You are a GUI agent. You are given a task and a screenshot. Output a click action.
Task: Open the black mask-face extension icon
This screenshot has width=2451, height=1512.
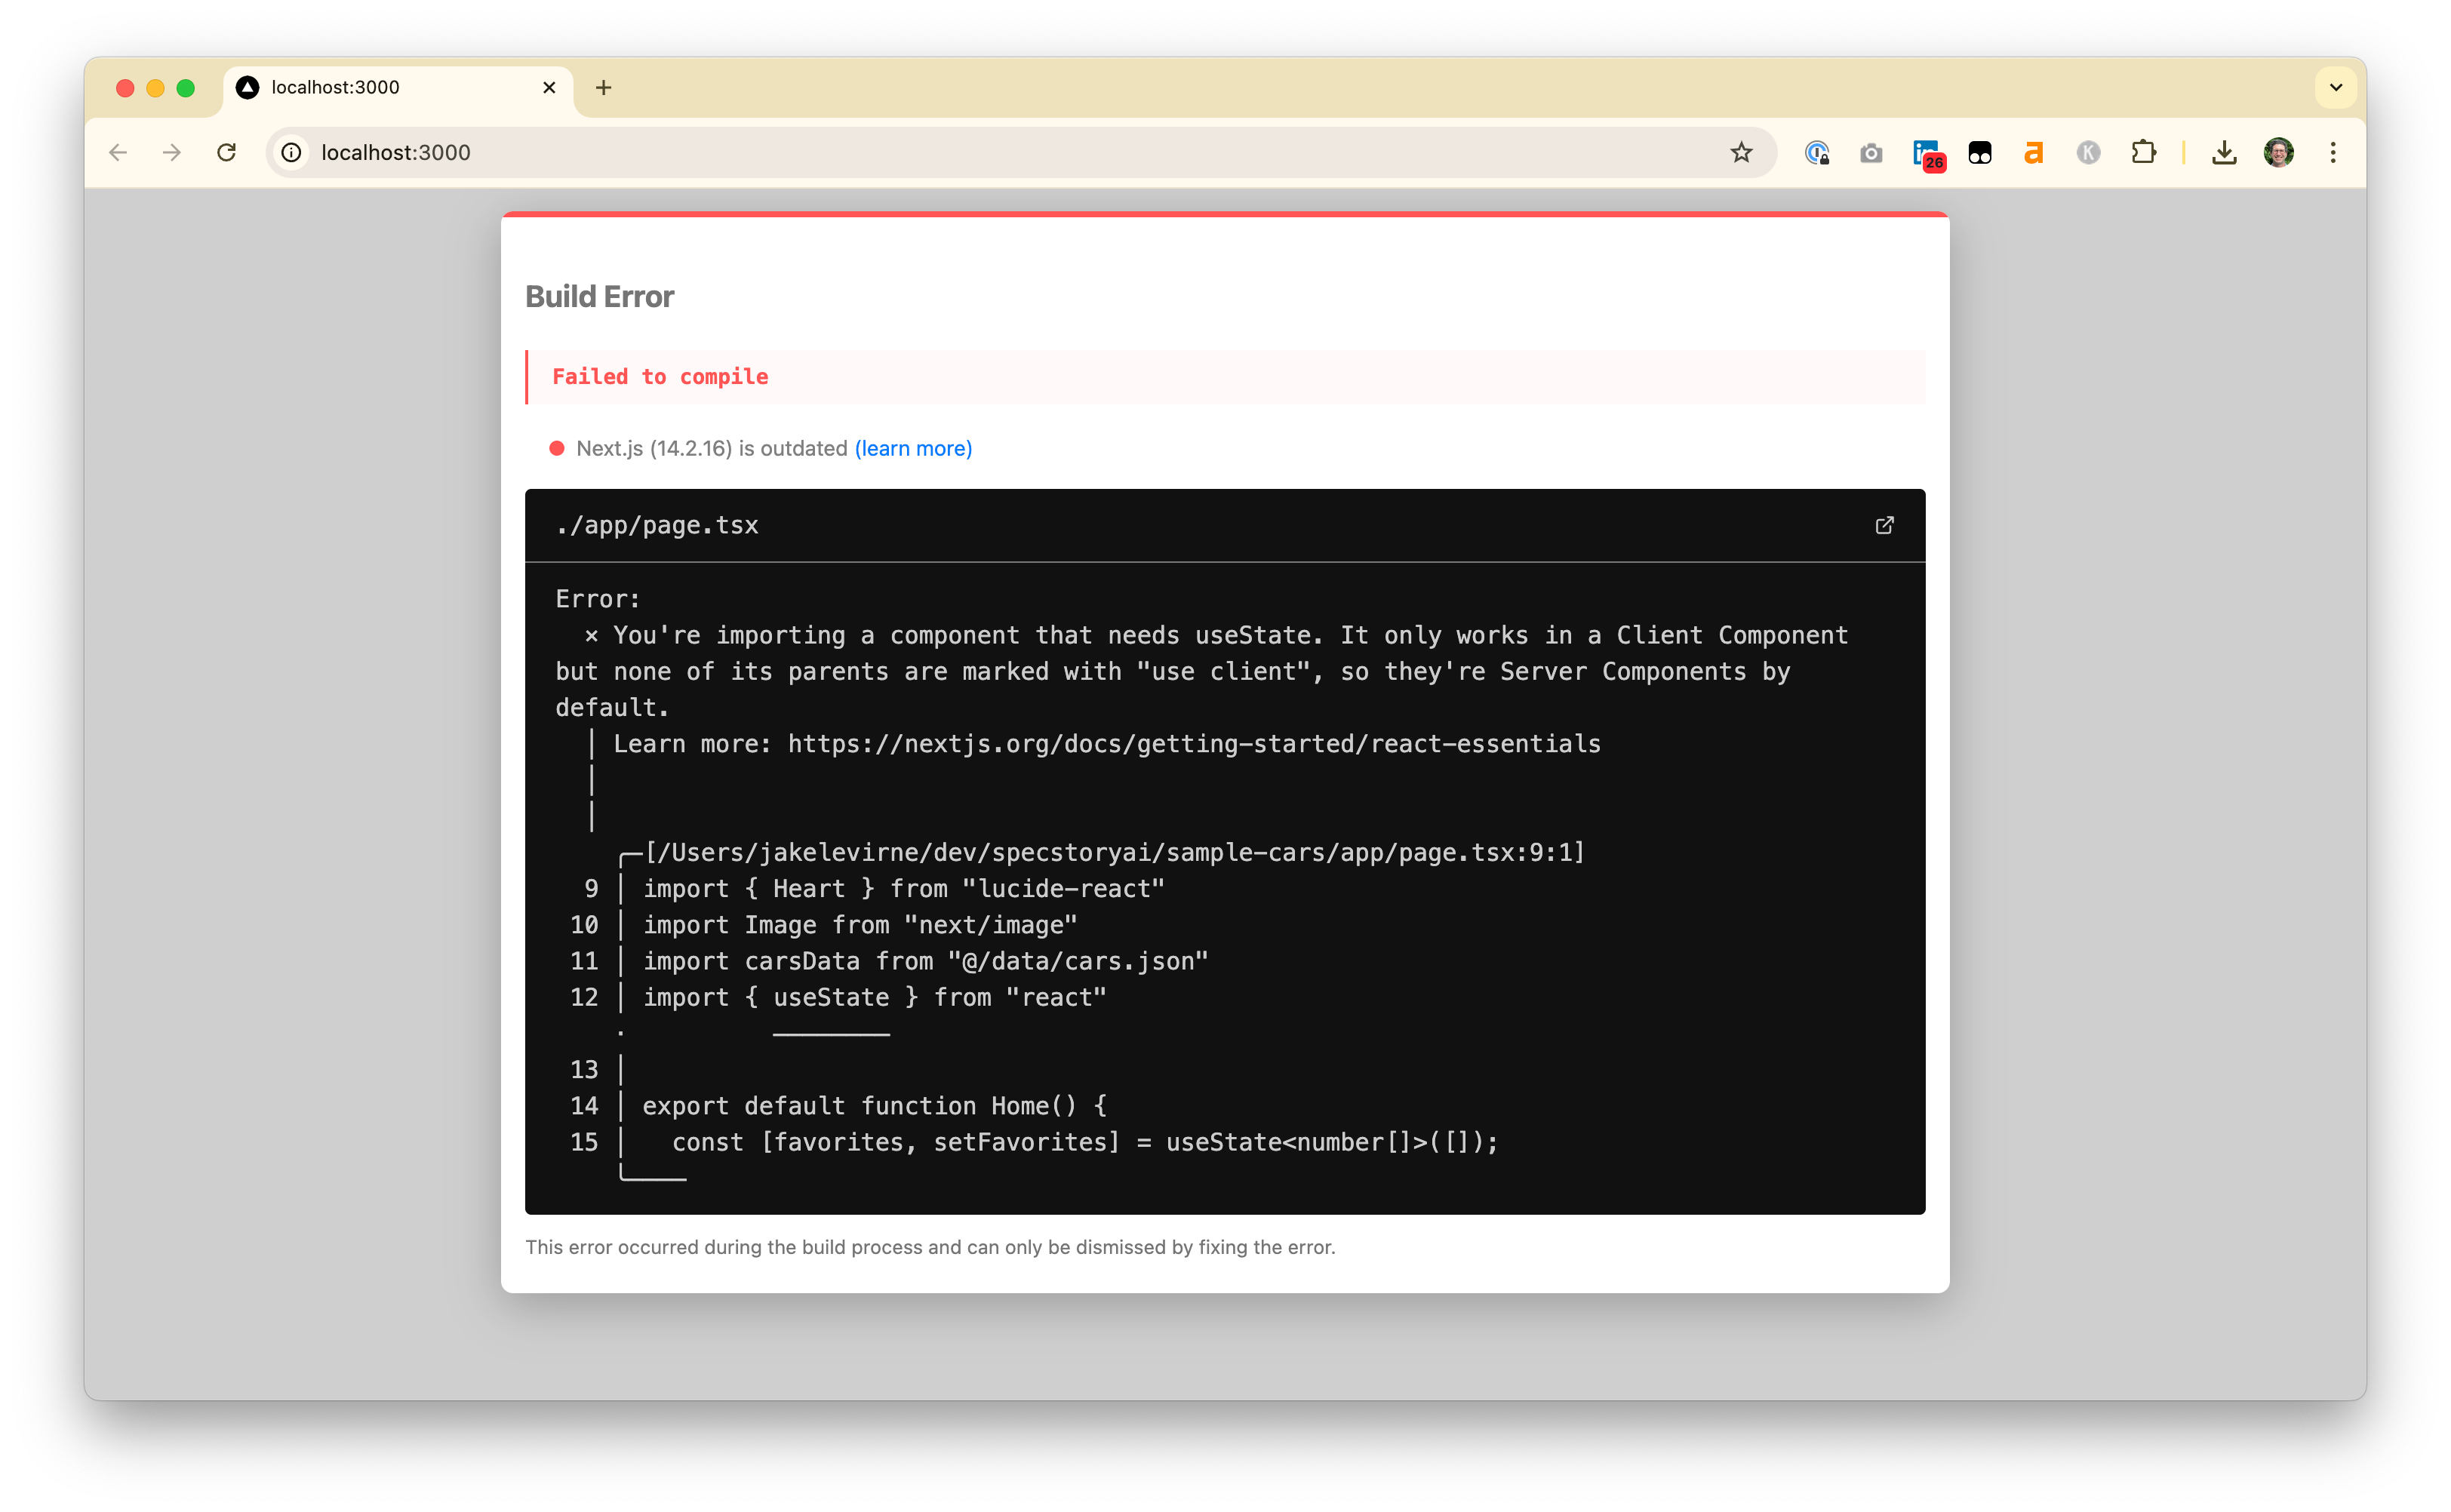point(1979,152)
